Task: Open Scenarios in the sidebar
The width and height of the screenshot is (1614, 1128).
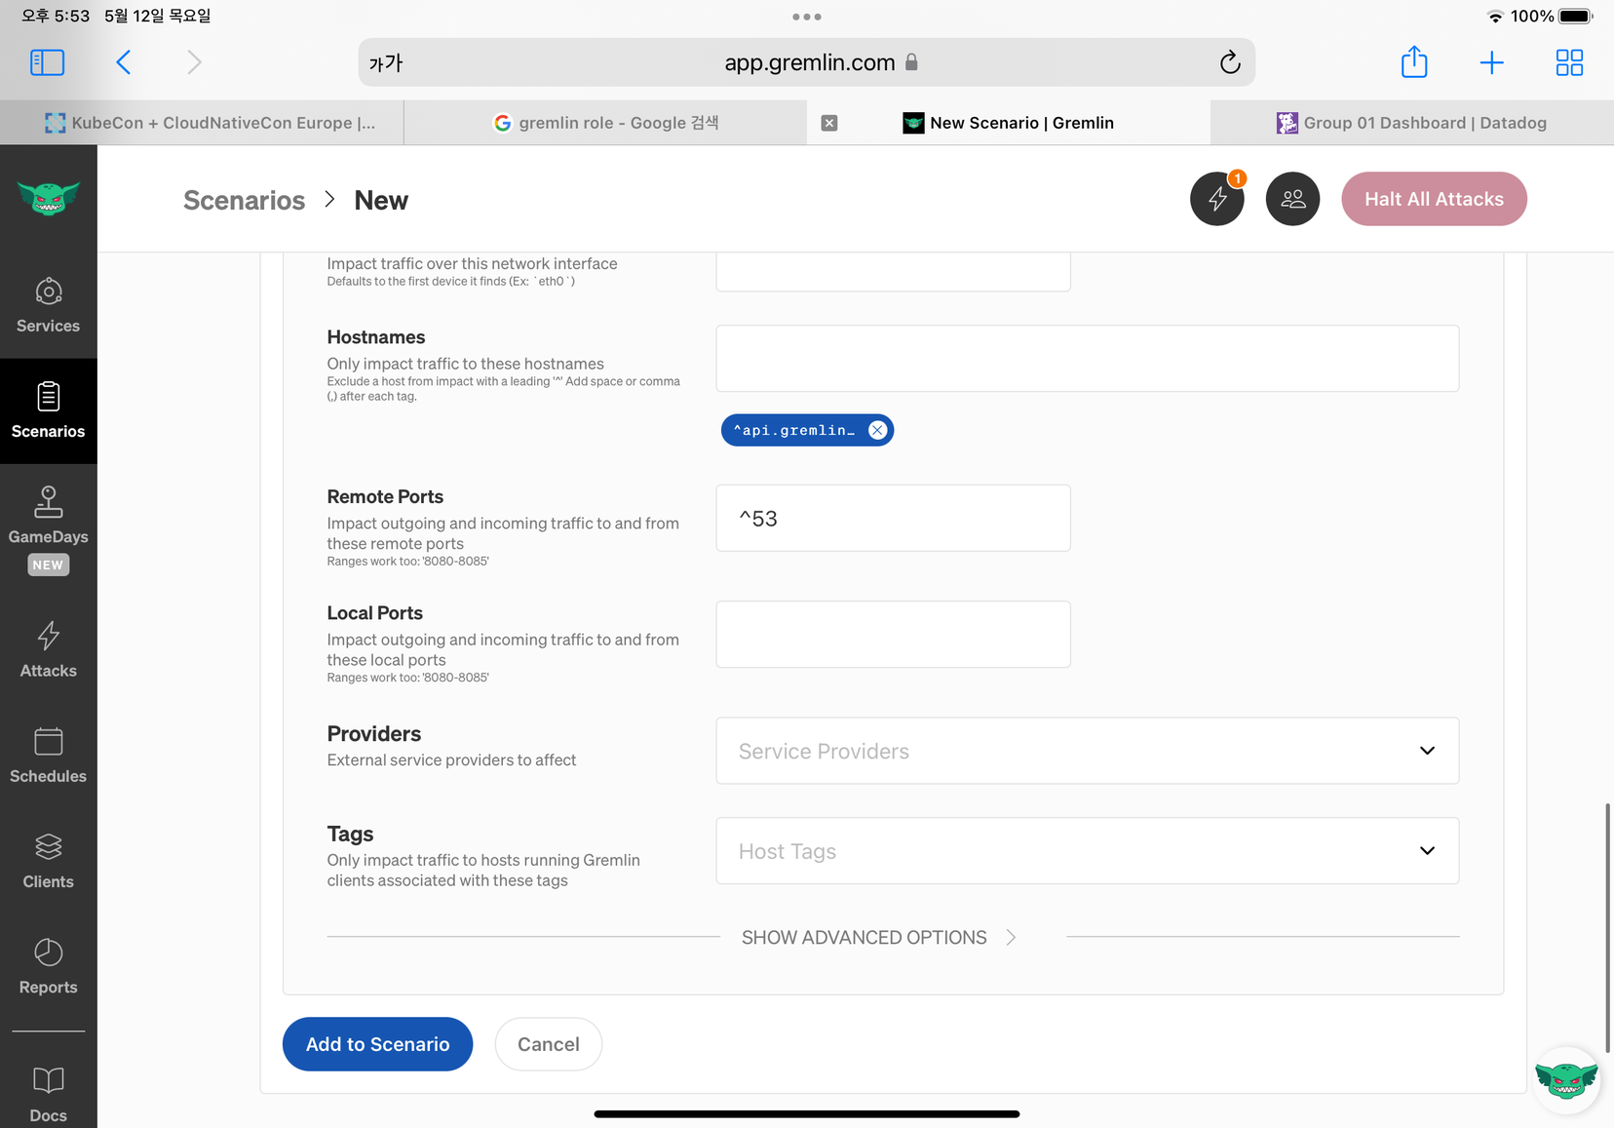Action: tap(49, 411)
